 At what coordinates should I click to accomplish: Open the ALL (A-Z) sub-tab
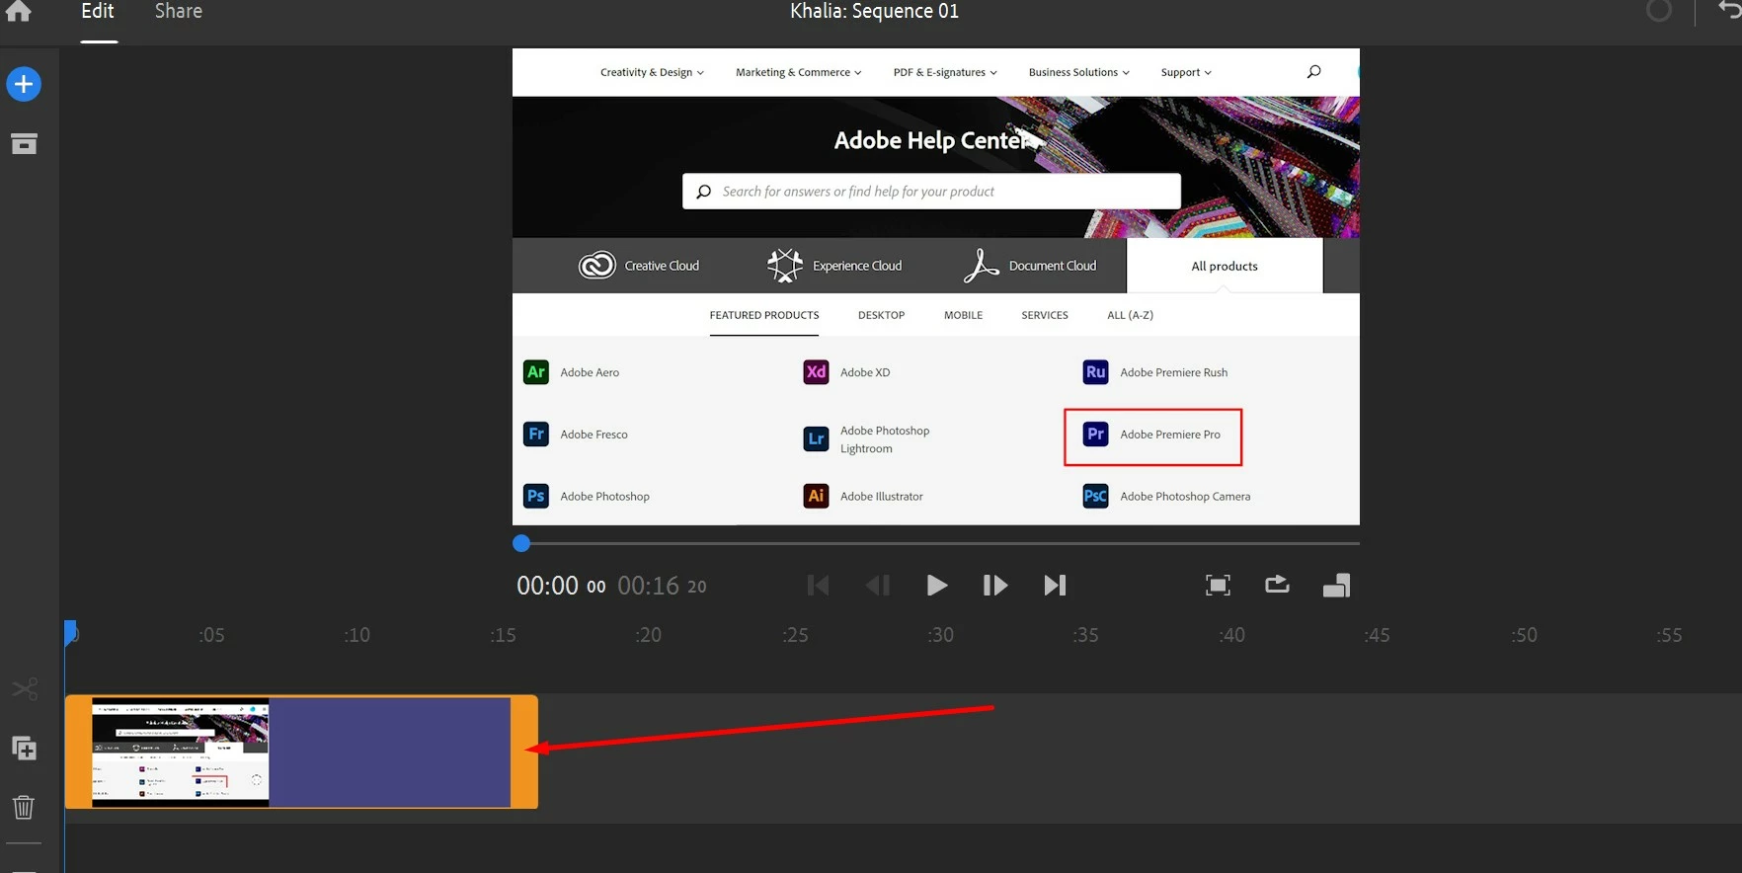point(1130,315)
